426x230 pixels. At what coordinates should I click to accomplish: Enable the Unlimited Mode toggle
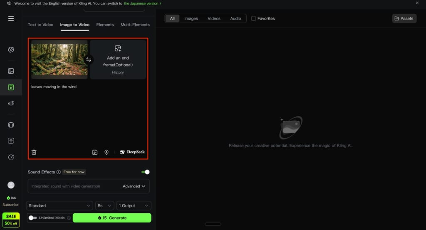click(x=32, y=218)
